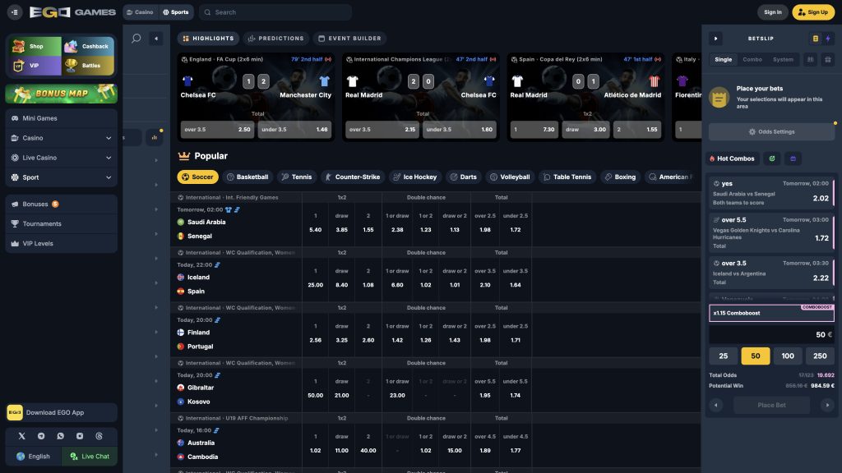Select the Tennis sport filter

pos(297,177)
